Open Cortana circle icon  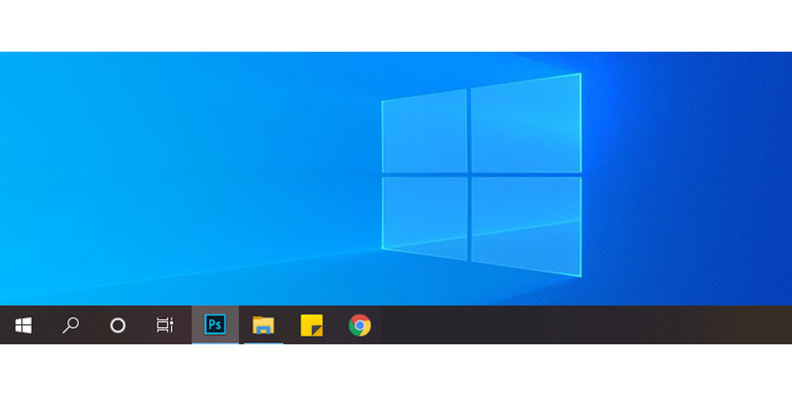point(118,325)
